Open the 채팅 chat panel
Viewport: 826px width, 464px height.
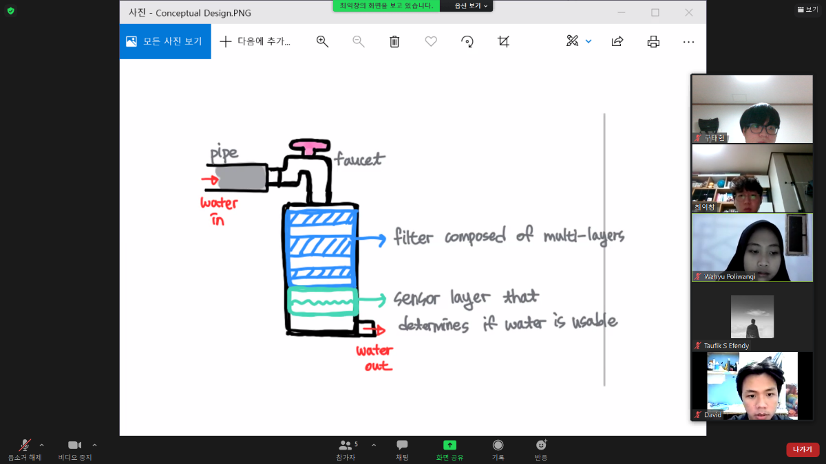tap(402, 450)
